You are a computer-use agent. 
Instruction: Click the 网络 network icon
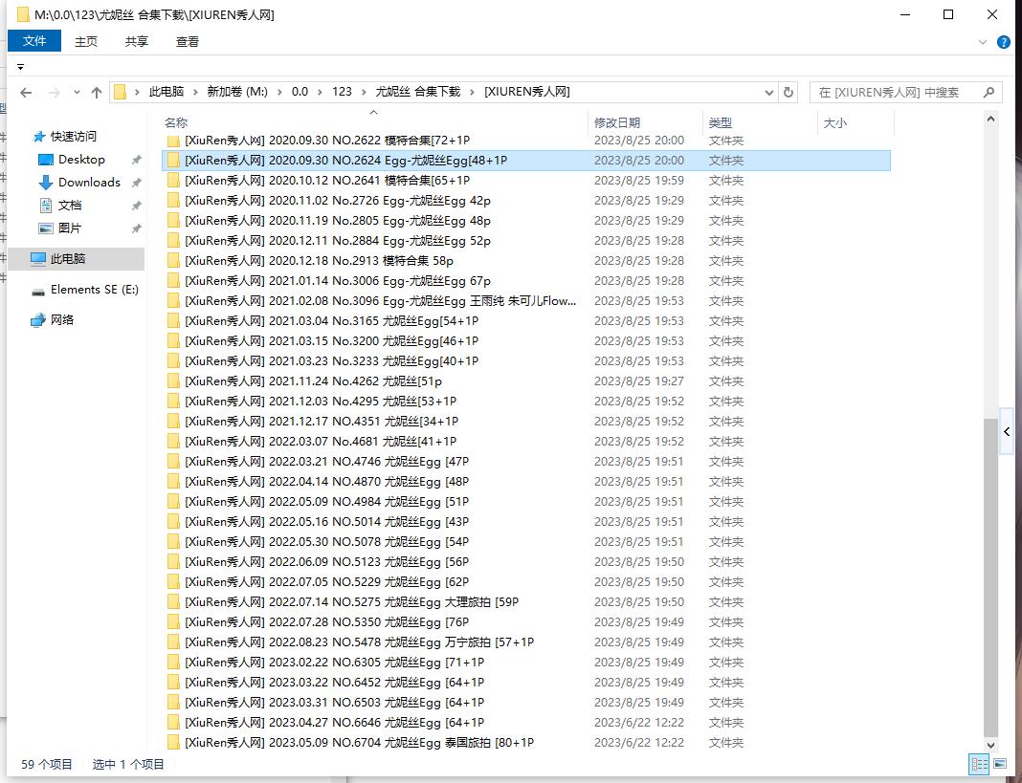click(x=38, y=320)
